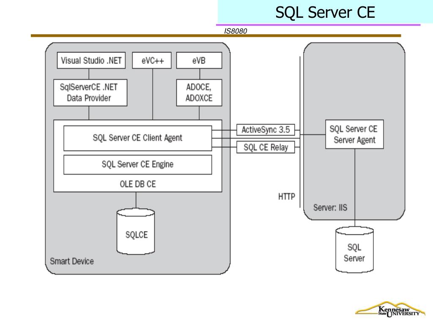
Task: Click the Server: IIS label
Action: [x=330, y=207]
